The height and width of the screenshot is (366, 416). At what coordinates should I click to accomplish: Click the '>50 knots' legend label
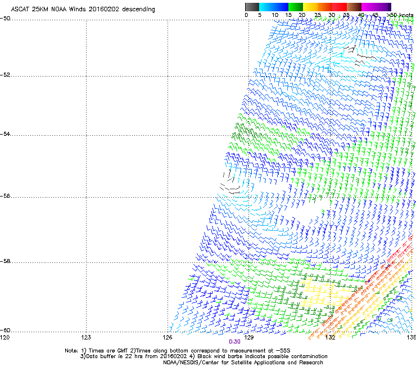(x=400, y=15)
